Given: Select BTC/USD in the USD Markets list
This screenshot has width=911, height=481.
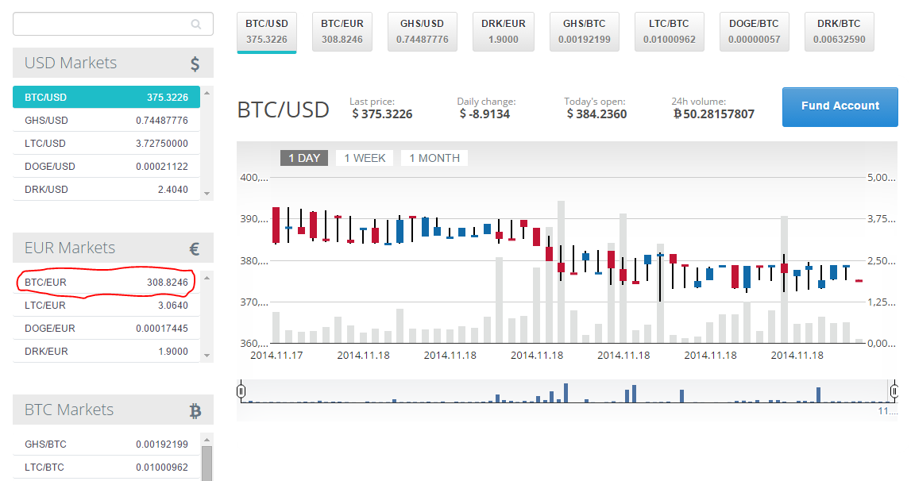Looking at the screenshot, I should point(106,97).
